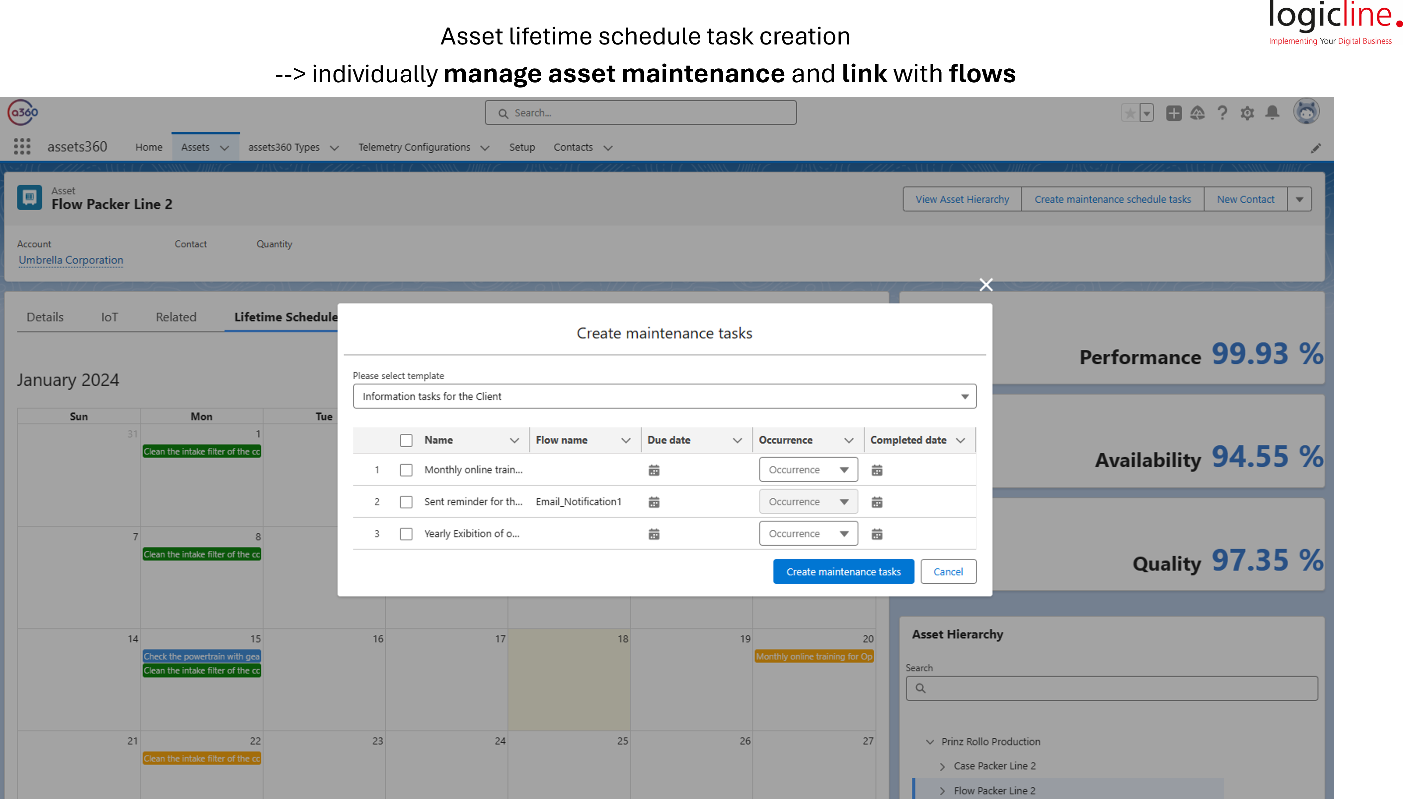Check the Sent reminder row checkbox
Image resolution: width=1403 pixels, height=799 pixels.
coord(406,502)
